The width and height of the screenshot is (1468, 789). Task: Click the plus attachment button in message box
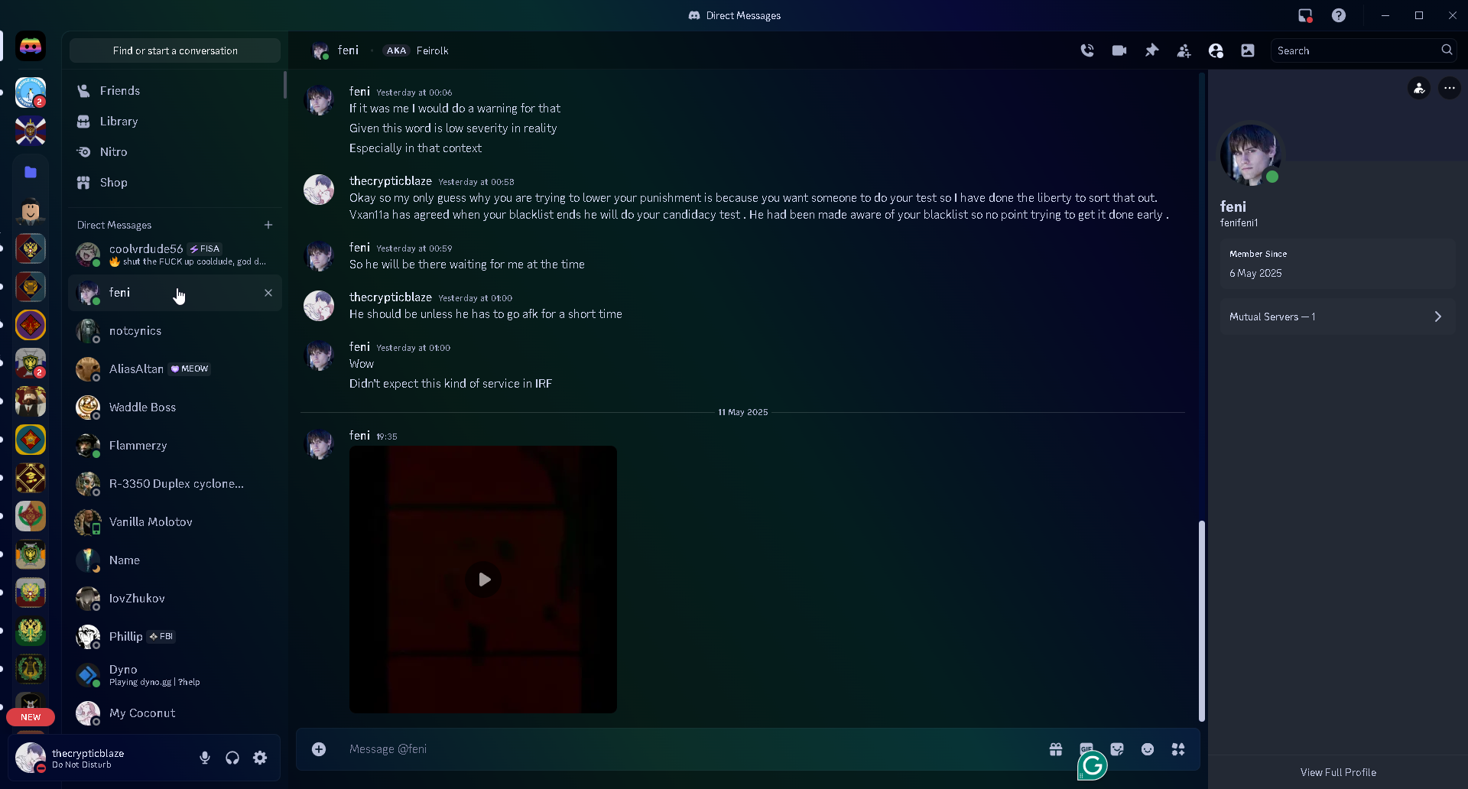pos(319,749)
